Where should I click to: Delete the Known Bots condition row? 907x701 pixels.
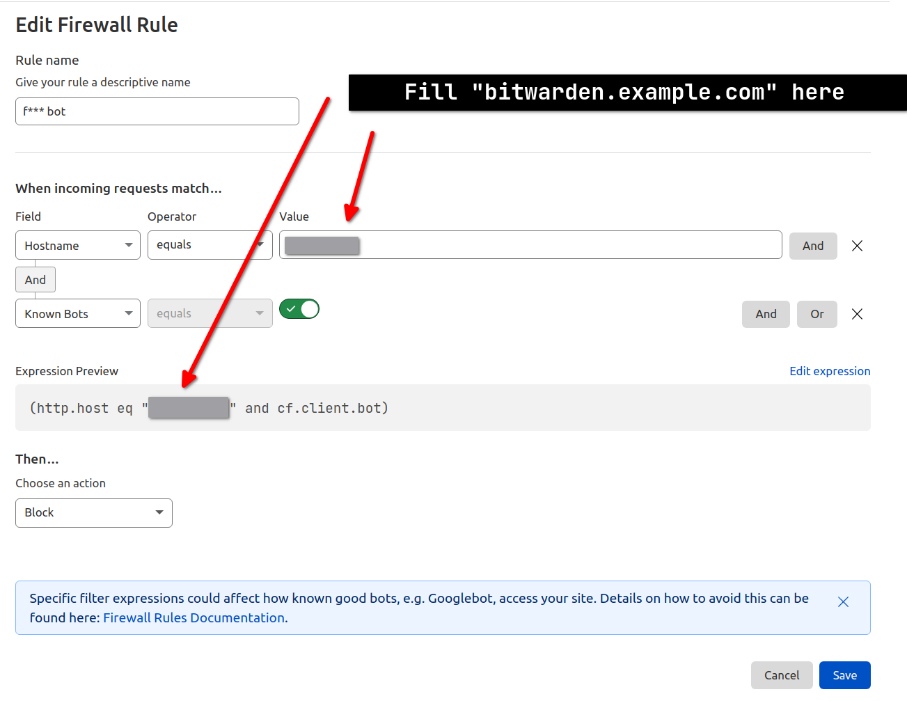tap(857, 314)
